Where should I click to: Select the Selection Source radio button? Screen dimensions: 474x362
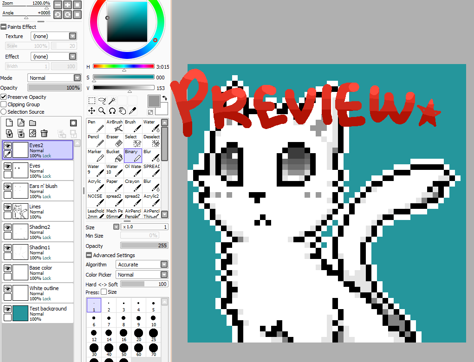[4, 112]
